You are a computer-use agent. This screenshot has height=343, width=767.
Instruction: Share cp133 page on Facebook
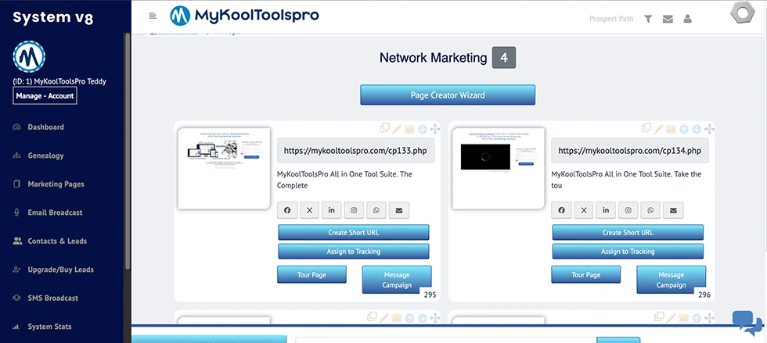287,210
